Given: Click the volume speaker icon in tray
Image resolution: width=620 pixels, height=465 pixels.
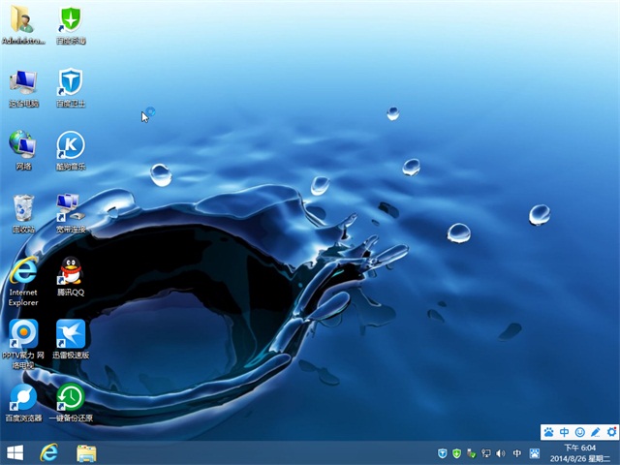Looking at the screenshot, I should (x=501, y=453).
